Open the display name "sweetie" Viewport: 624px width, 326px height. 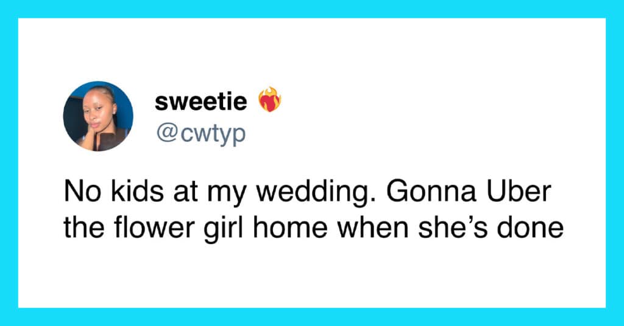pyautogui.click(x=201, y=102)
